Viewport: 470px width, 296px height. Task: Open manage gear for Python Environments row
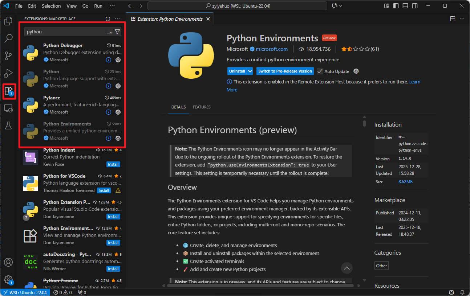pos(118,138)
